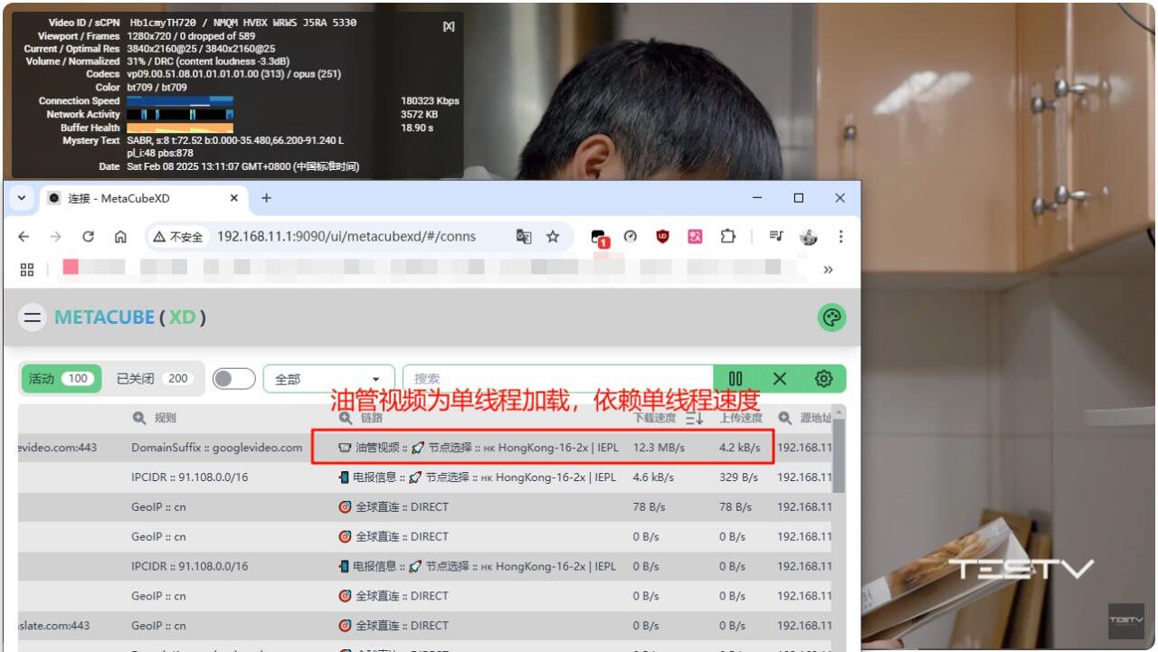Go back in the browser

24,236
